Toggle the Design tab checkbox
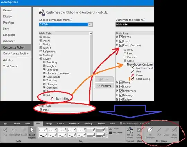187x147 pixels. (x=121, y=82)
